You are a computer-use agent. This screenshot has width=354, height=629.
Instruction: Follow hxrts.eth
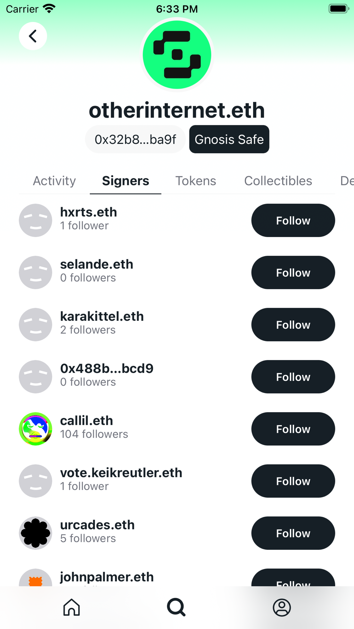point(293,220)
